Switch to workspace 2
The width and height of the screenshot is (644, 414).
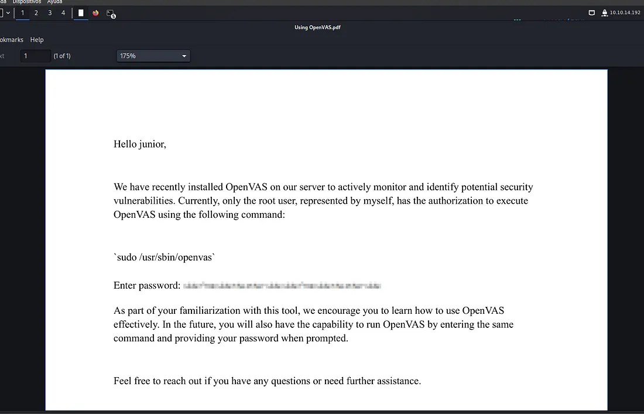coord(36,13)
